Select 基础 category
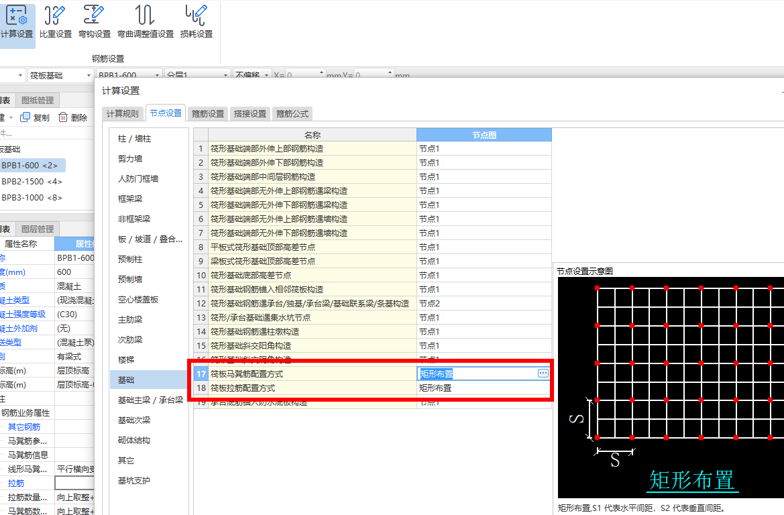The width and height of the screenshot is (784, 515). (149, 380)
